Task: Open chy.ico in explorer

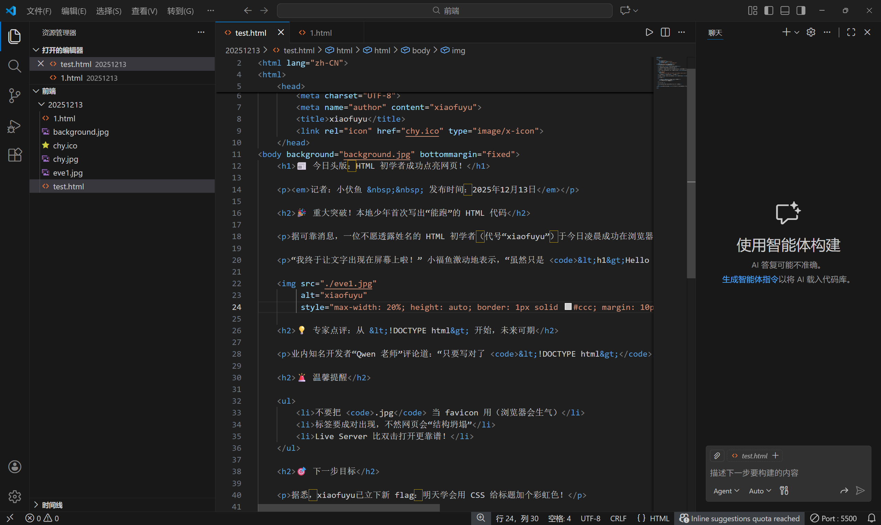Action: pos(122,145)
